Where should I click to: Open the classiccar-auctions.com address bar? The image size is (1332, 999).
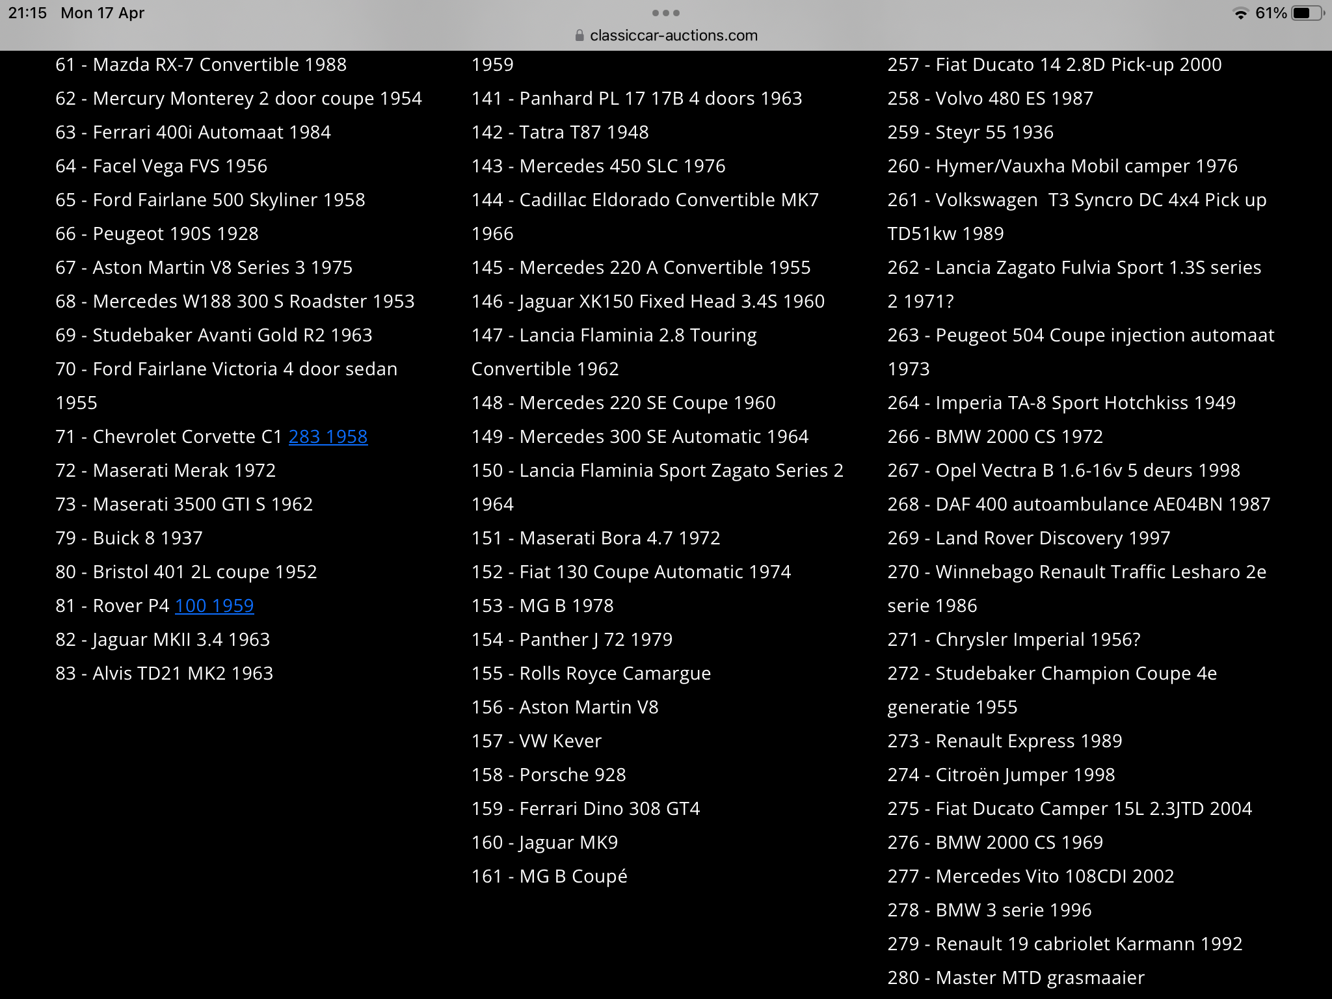pos(666,36)
